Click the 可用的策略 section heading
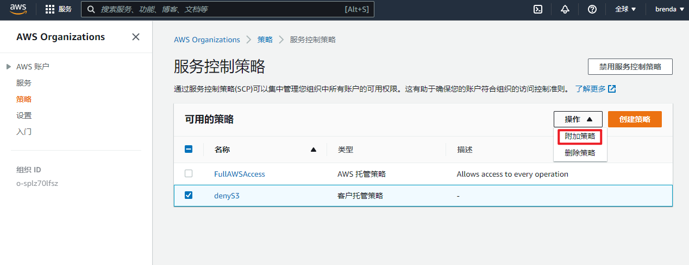Viewport: 689px width, 265px height. click(x=209, y=119)
